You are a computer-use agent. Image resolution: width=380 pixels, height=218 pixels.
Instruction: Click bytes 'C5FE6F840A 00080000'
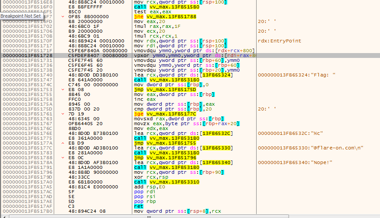click(98, 51)
